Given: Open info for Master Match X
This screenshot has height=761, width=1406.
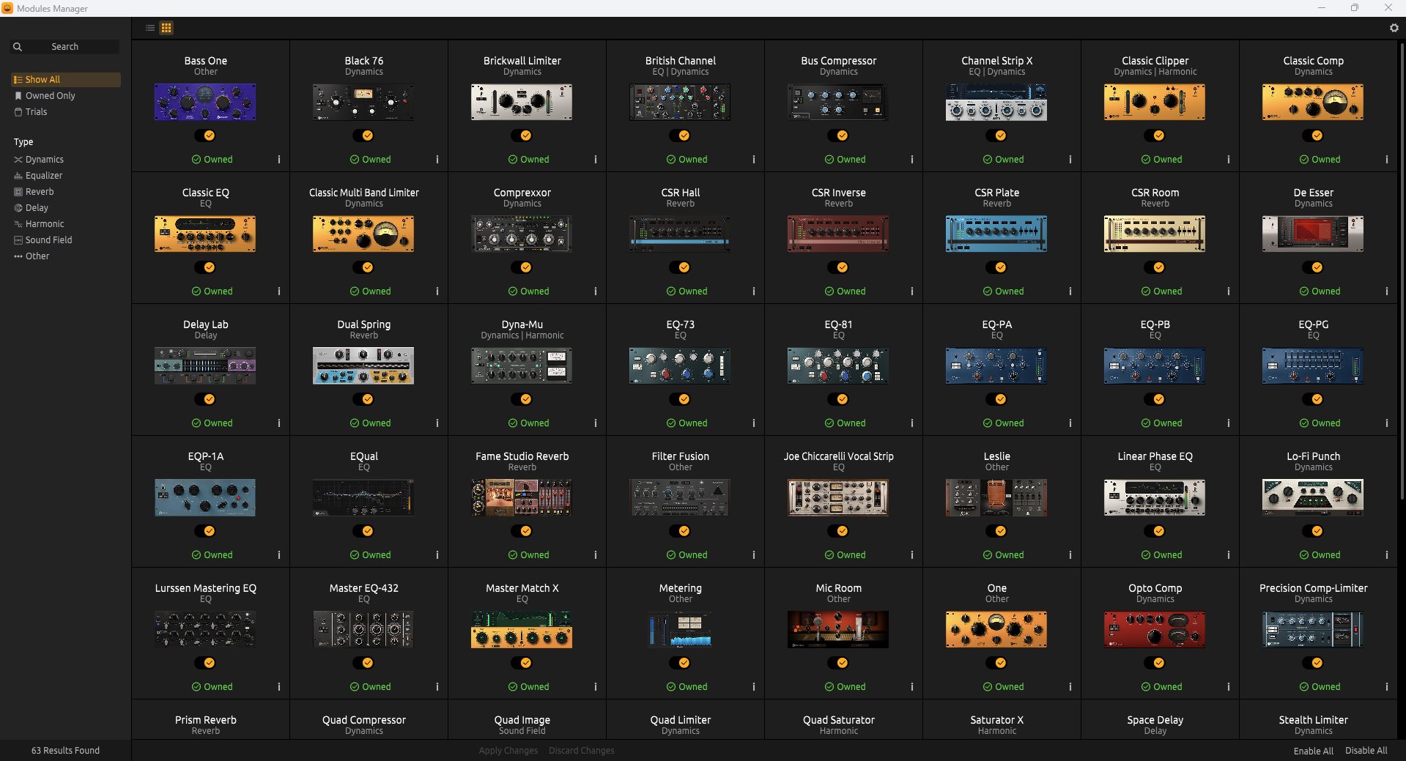Looking at the screenshot, I should coord(596,686).
